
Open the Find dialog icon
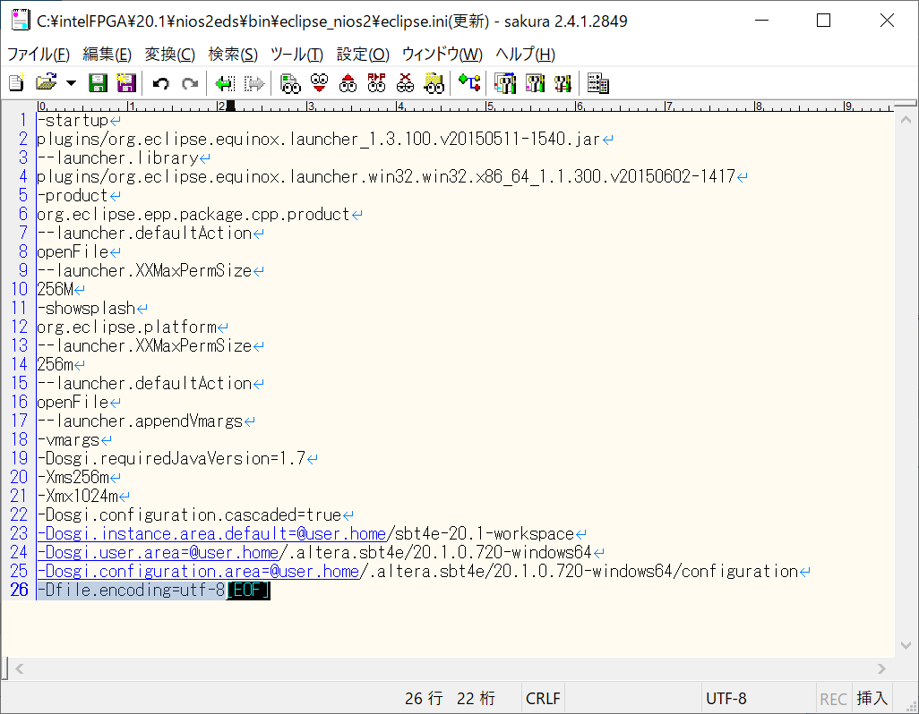point(290,83)
